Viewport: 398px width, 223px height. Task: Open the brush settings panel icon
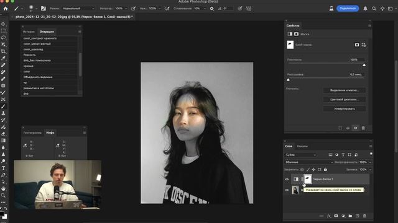tap(44, 8)
